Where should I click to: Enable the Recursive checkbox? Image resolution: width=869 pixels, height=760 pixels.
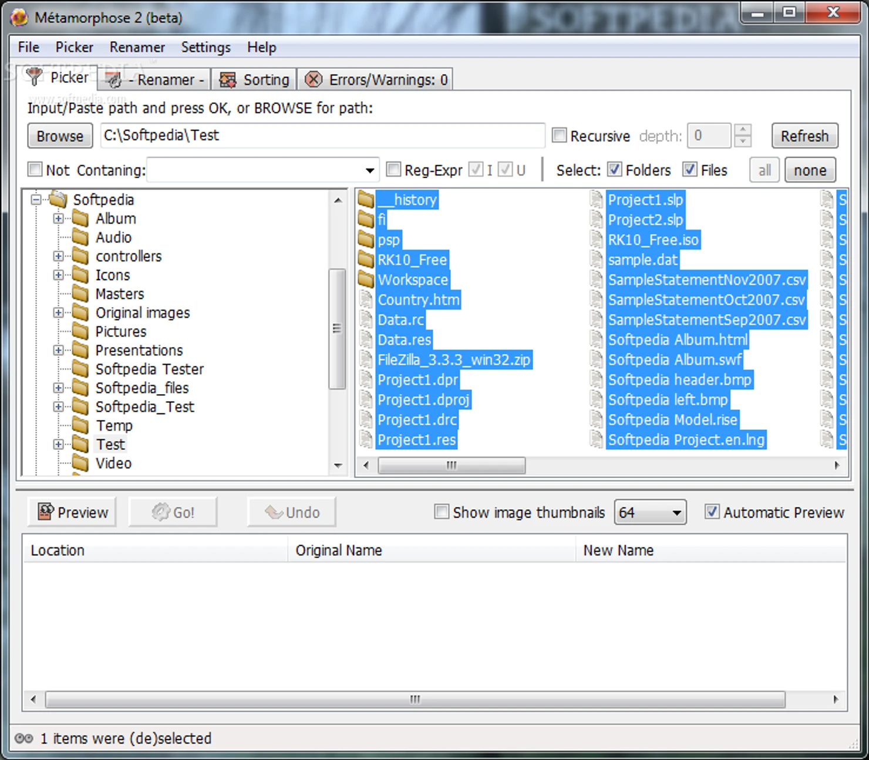pyautogui.click(x=560, y=136)
